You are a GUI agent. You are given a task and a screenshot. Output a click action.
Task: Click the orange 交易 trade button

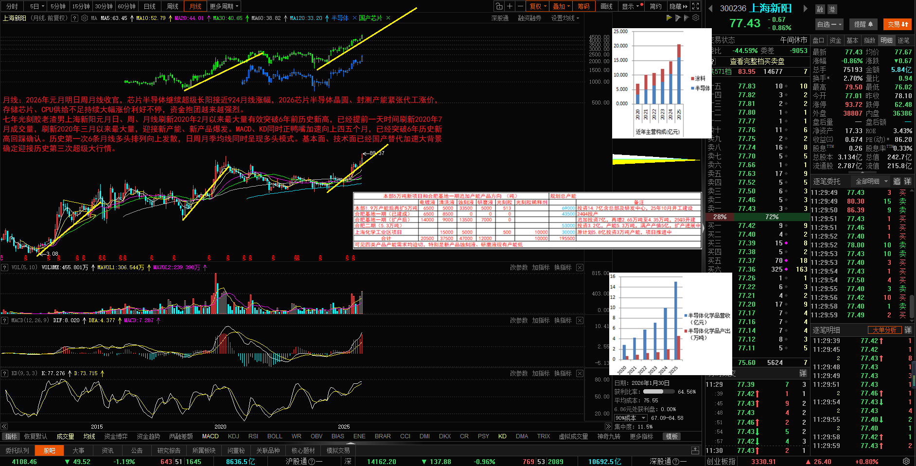(898, 24)
